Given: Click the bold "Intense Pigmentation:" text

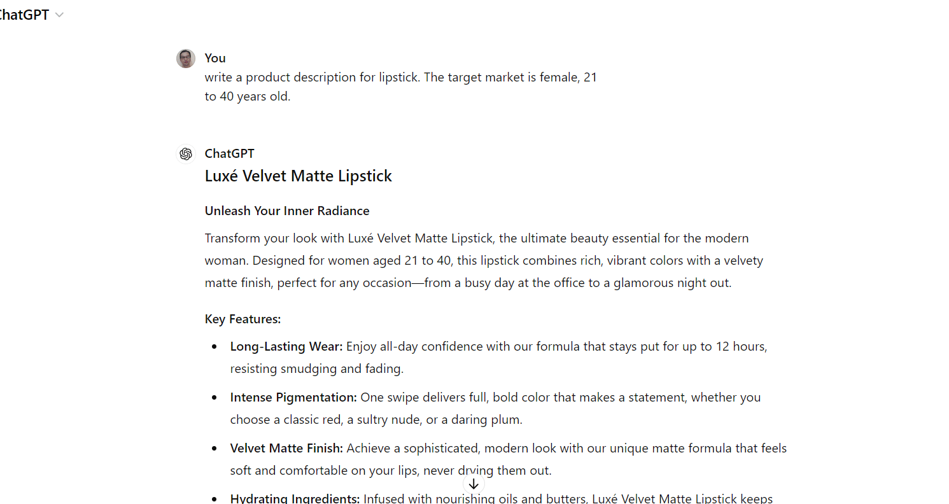Looking at the screenshot, I should (293, 398).
